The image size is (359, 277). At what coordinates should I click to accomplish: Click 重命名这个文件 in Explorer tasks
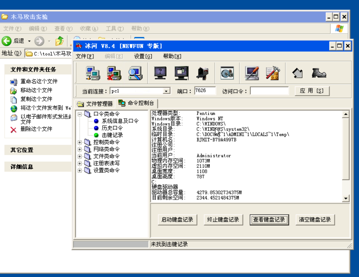[x=39, y=81]
